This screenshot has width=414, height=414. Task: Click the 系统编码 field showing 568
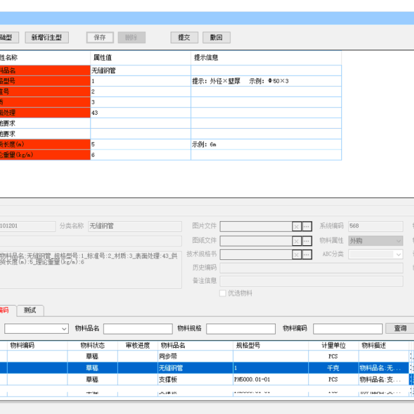point(375,226)
